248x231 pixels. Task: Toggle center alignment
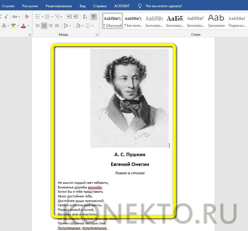tap(44, 26)
